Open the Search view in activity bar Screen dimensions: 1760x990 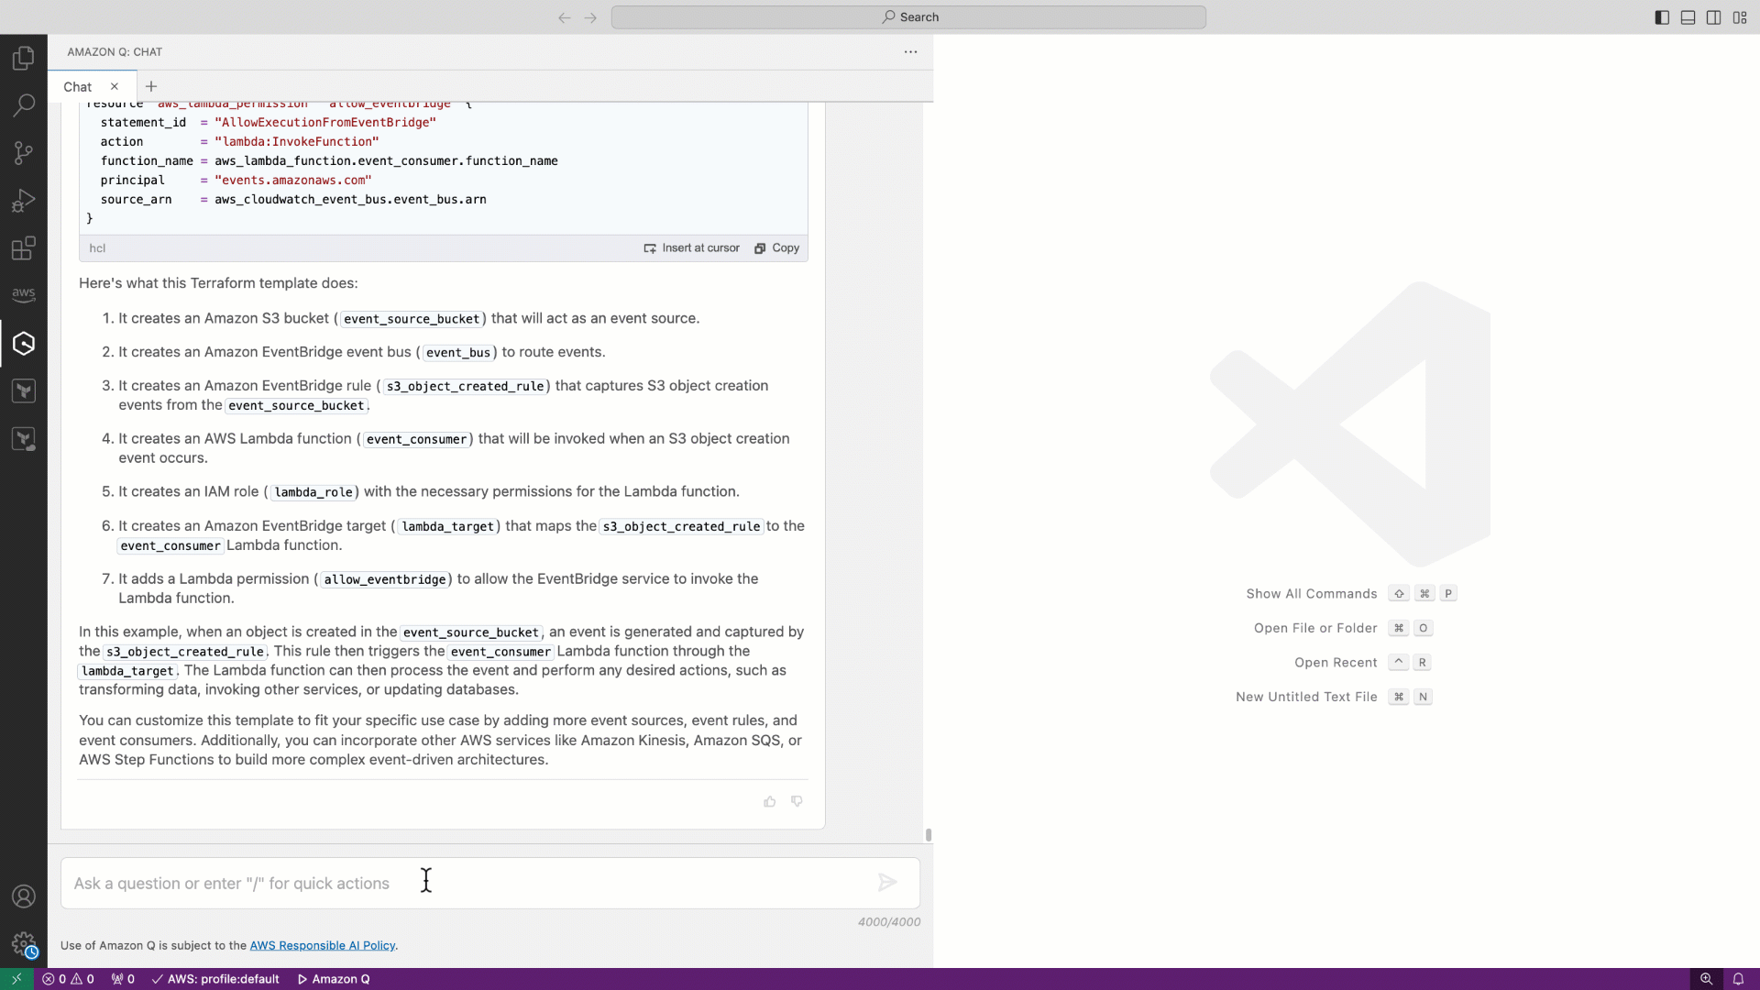(x=24, y=105)
